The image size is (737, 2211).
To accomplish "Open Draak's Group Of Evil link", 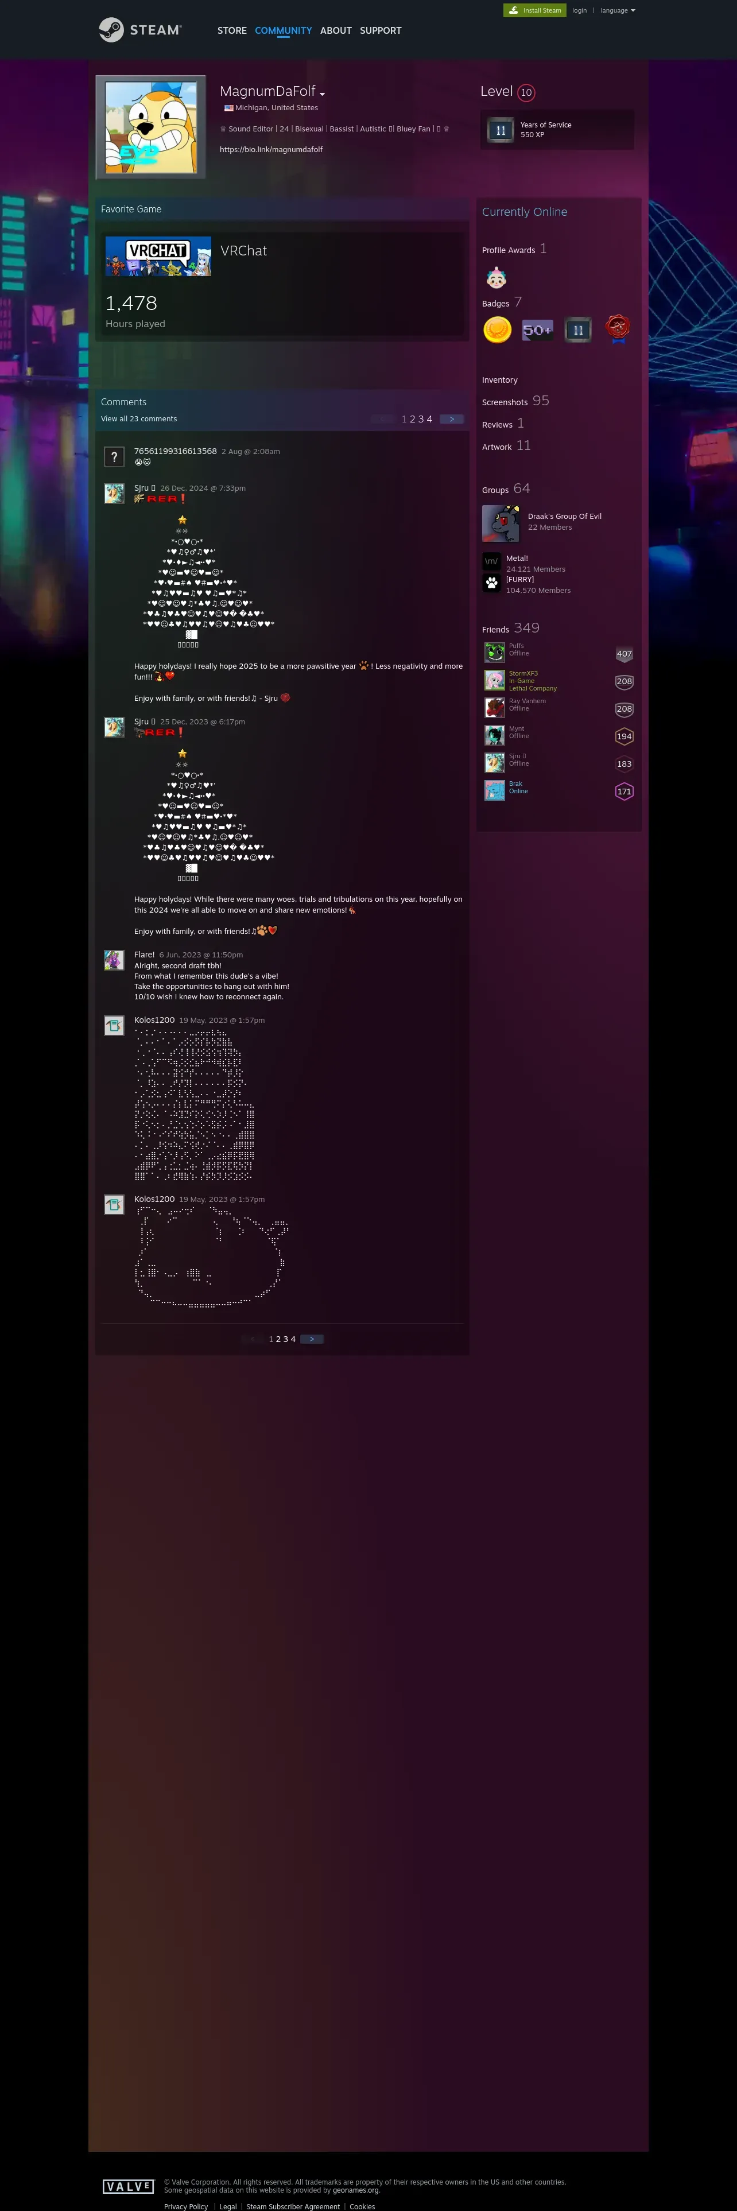I will (x=565, y=517).
